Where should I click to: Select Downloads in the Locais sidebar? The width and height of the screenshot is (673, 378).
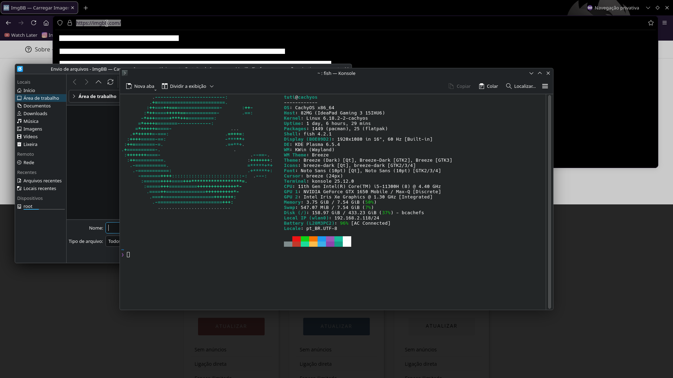35,113
